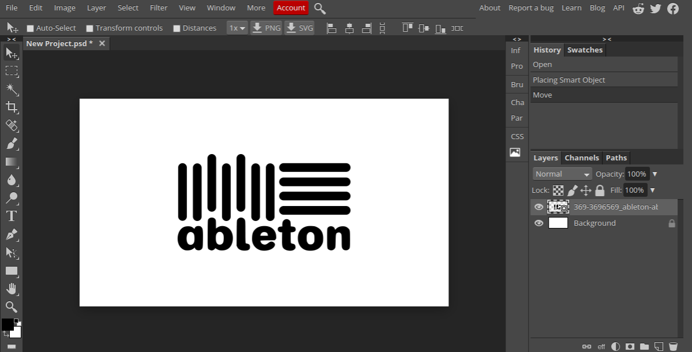Select the Rectangle shape tool
692x352 pixels.
click(12, 271)
